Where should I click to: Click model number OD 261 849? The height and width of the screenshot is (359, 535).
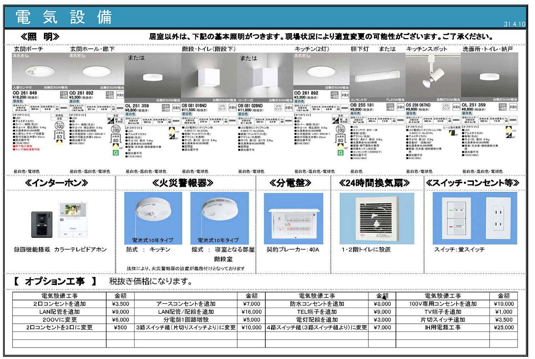pyautogui.click(x=25, y=93)
